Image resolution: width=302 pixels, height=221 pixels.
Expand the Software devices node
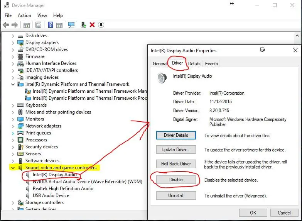[13, 161]
